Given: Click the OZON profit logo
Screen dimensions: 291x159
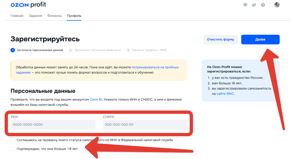Looking at the screenshot, I should (28, 5).
